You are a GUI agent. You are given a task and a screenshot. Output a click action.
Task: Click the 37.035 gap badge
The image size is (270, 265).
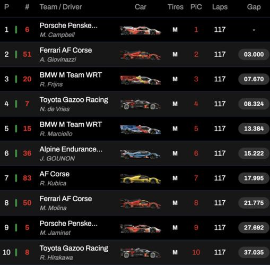click(254, 252)
